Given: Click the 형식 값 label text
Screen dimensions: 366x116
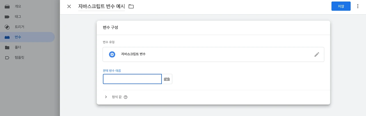Looking at the screenshot, I should (x=117, y=97).
